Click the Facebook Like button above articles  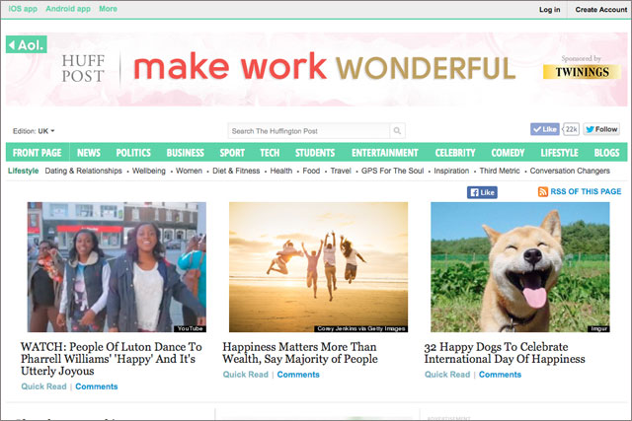(x=482, y=192)
